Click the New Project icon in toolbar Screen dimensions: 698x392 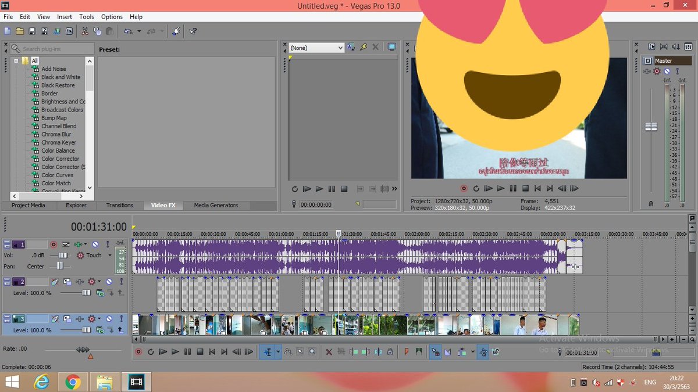(x=8, y=31)
